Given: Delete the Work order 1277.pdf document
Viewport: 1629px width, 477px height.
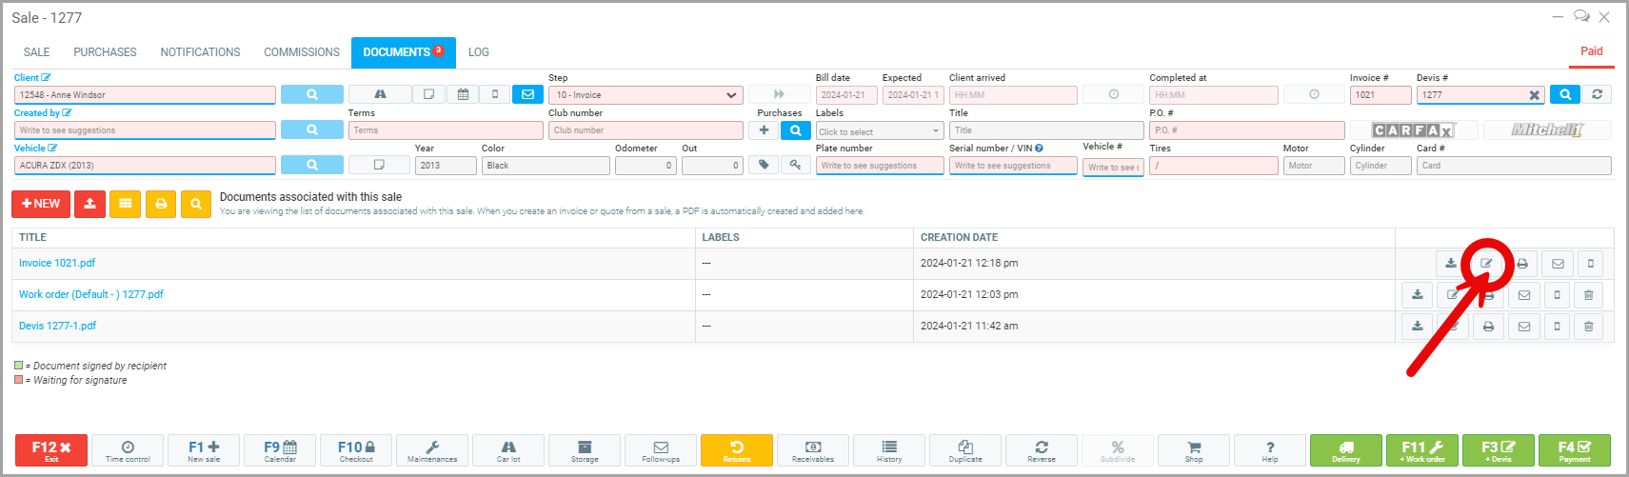Looking at the screenshot, I should pyautogui.click(x=1588, y=295).
